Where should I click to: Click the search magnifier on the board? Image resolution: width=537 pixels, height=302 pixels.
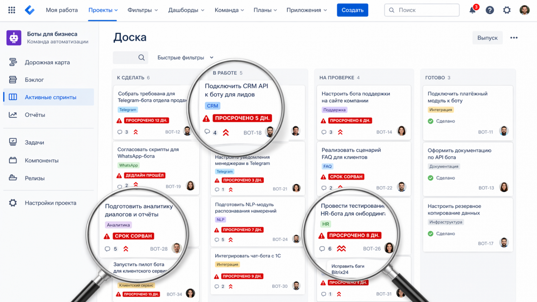141,58
